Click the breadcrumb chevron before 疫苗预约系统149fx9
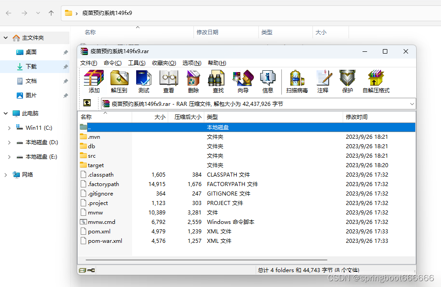The width and height of the screenshot is (441, 287). [77, 13]
